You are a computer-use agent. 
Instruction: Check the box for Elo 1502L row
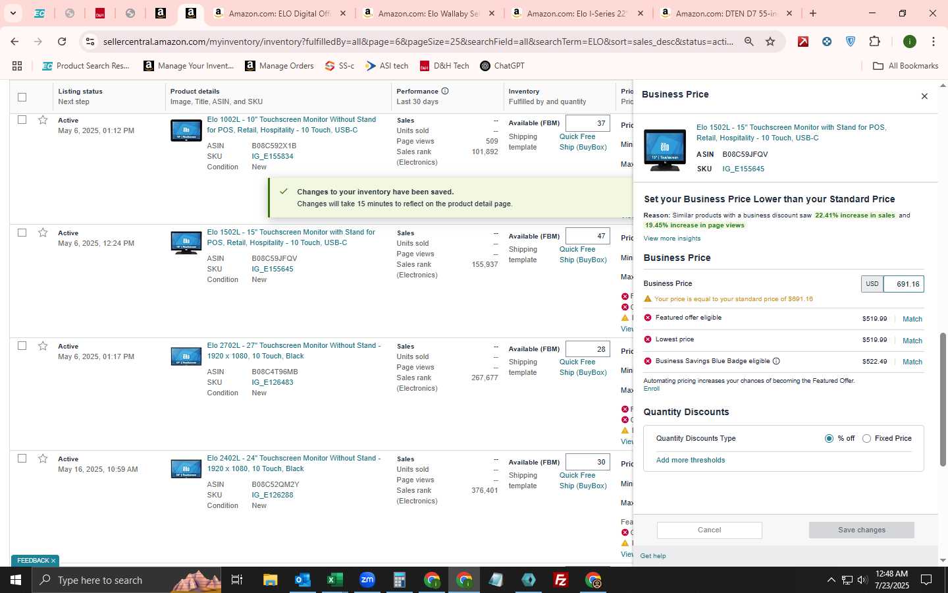22,233
